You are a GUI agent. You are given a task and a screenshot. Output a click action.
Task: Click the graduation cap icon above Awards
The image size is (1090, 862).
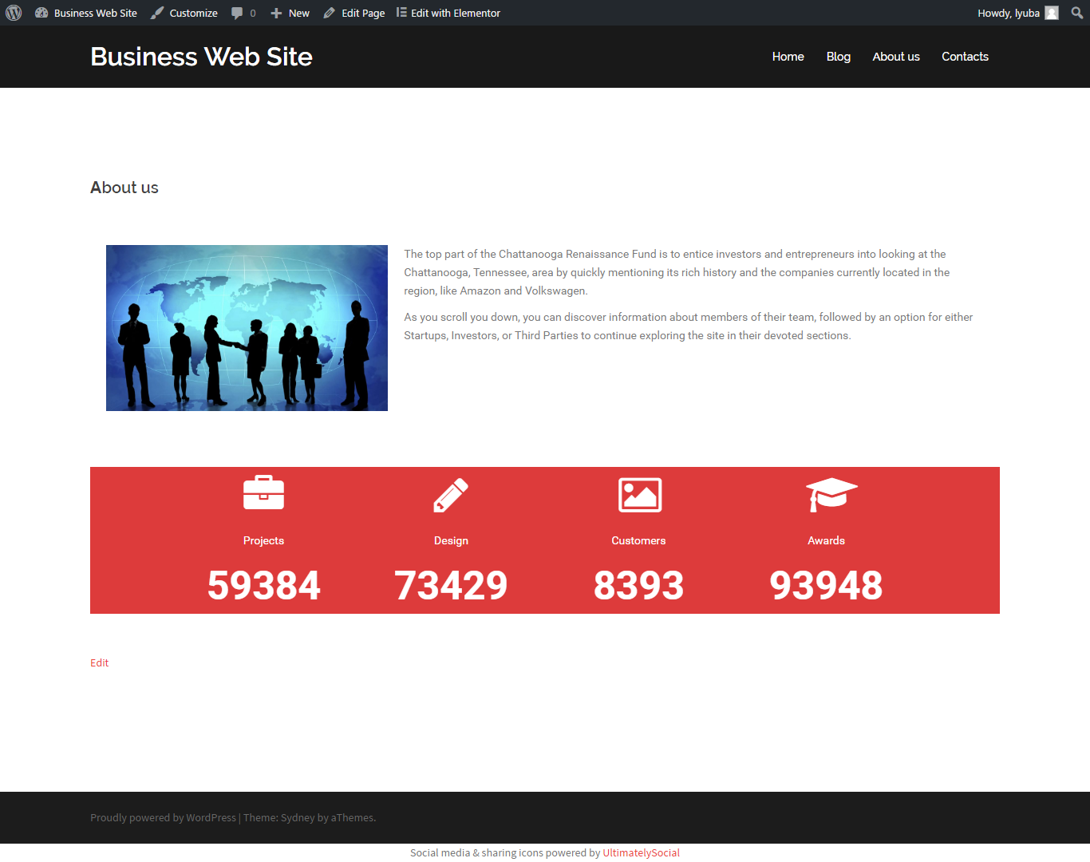click(x=831, y=495)
